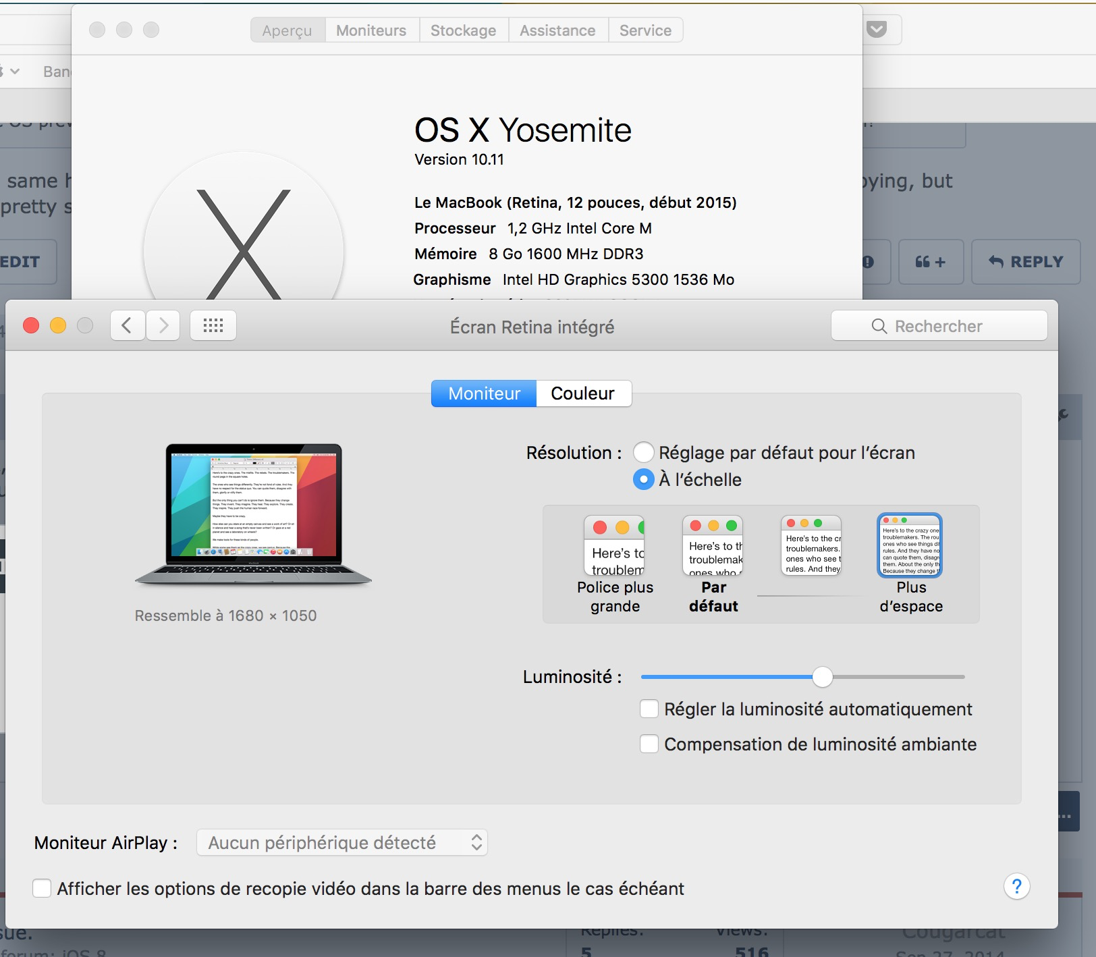Check Afficher les options de recopie vidéo
1096x957 pixels.
pos(42,888)
